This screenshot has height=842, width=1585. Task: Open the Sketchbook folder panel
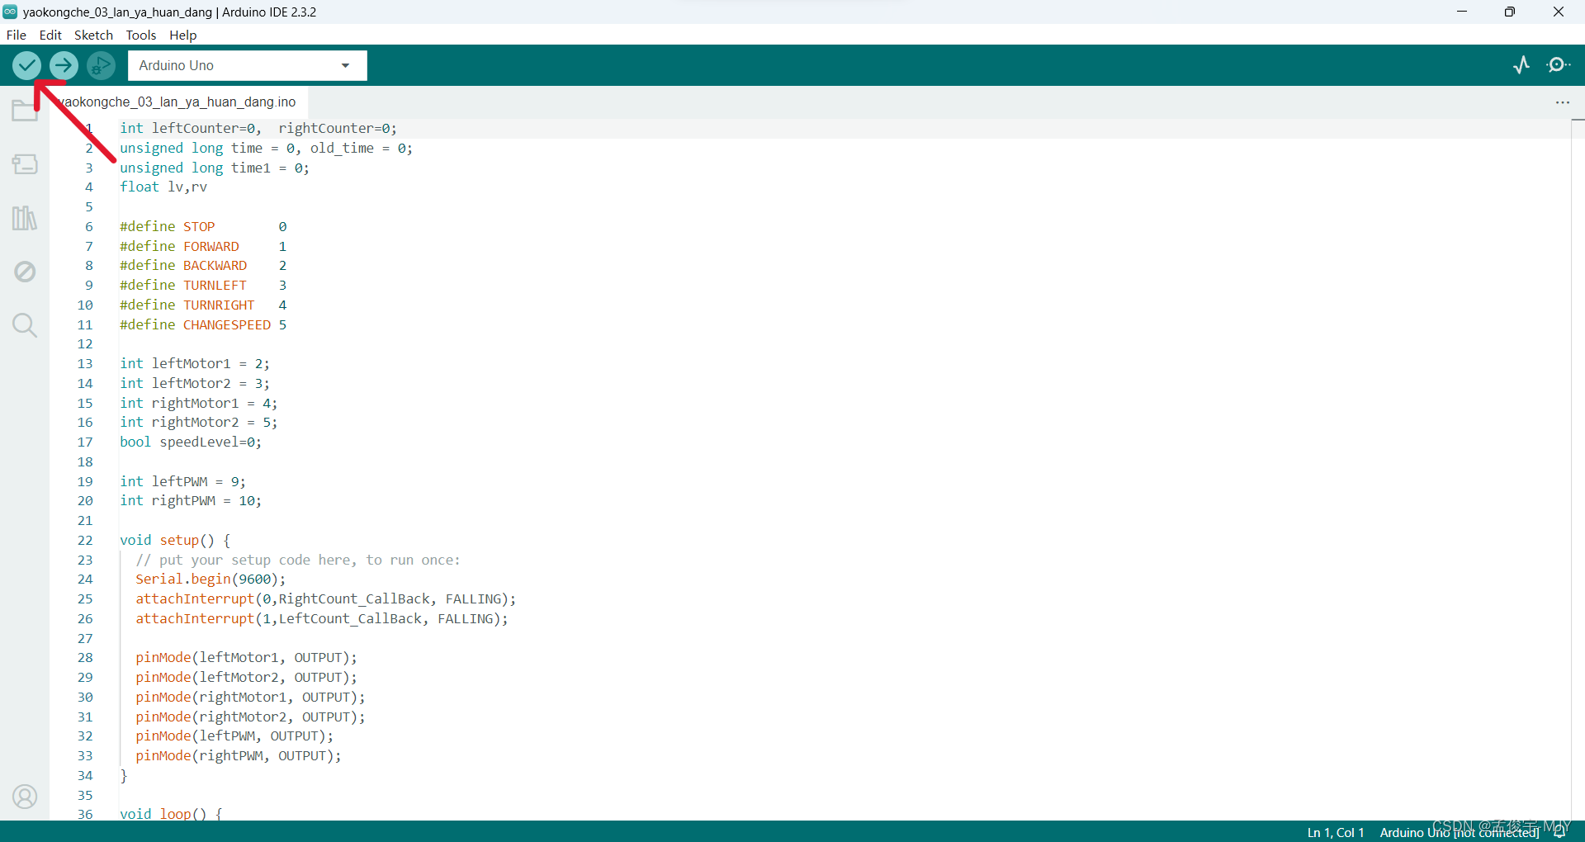(25, 110)
